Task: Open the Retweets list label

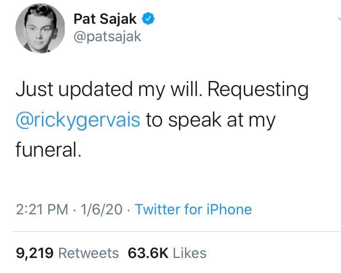Action: (x=89, y=253)
